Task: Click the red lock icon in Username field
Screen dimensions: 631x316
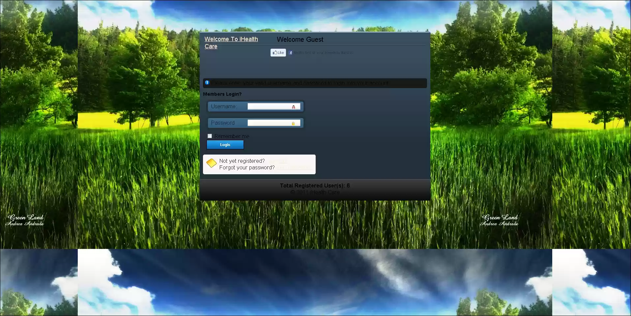Action: 294,107
